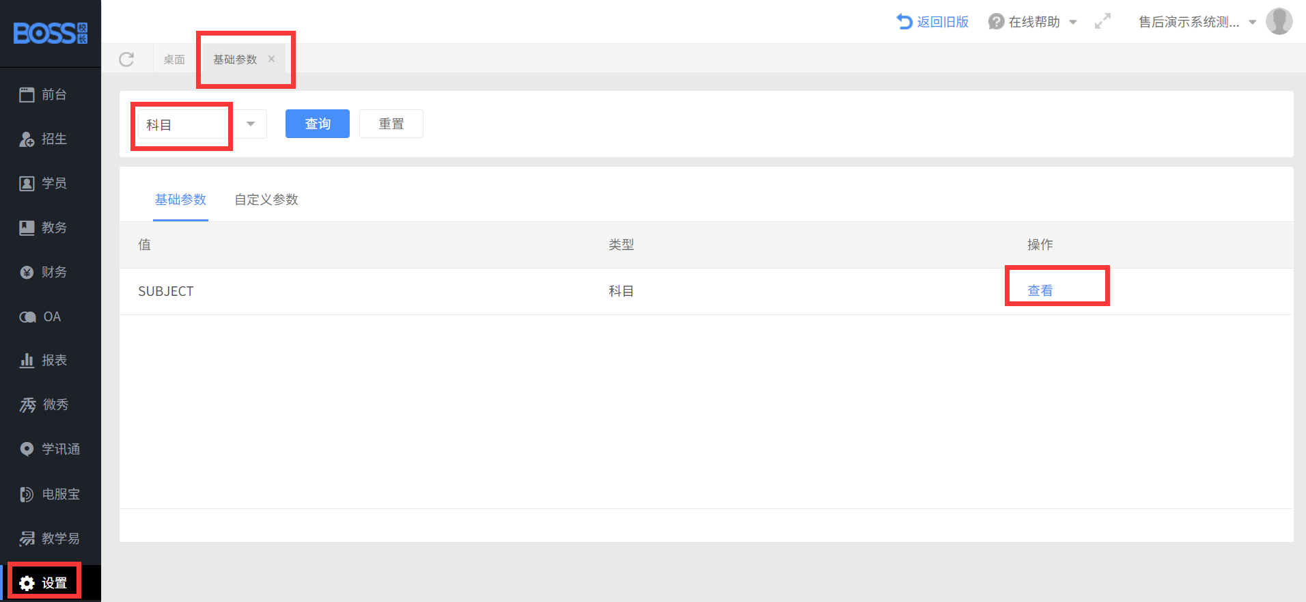Open the 报表 chart icon section
Screen dimensions: 1306x602
click(43, 360)
